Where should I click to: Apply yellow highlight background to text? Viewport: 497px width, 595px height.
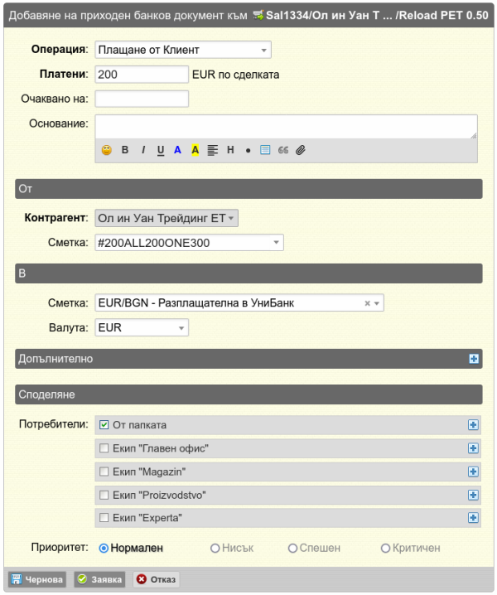[195, 150]
